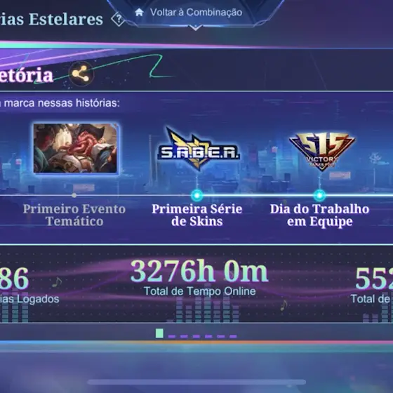Click the 3276h 0m online time stat

(199, 272)
